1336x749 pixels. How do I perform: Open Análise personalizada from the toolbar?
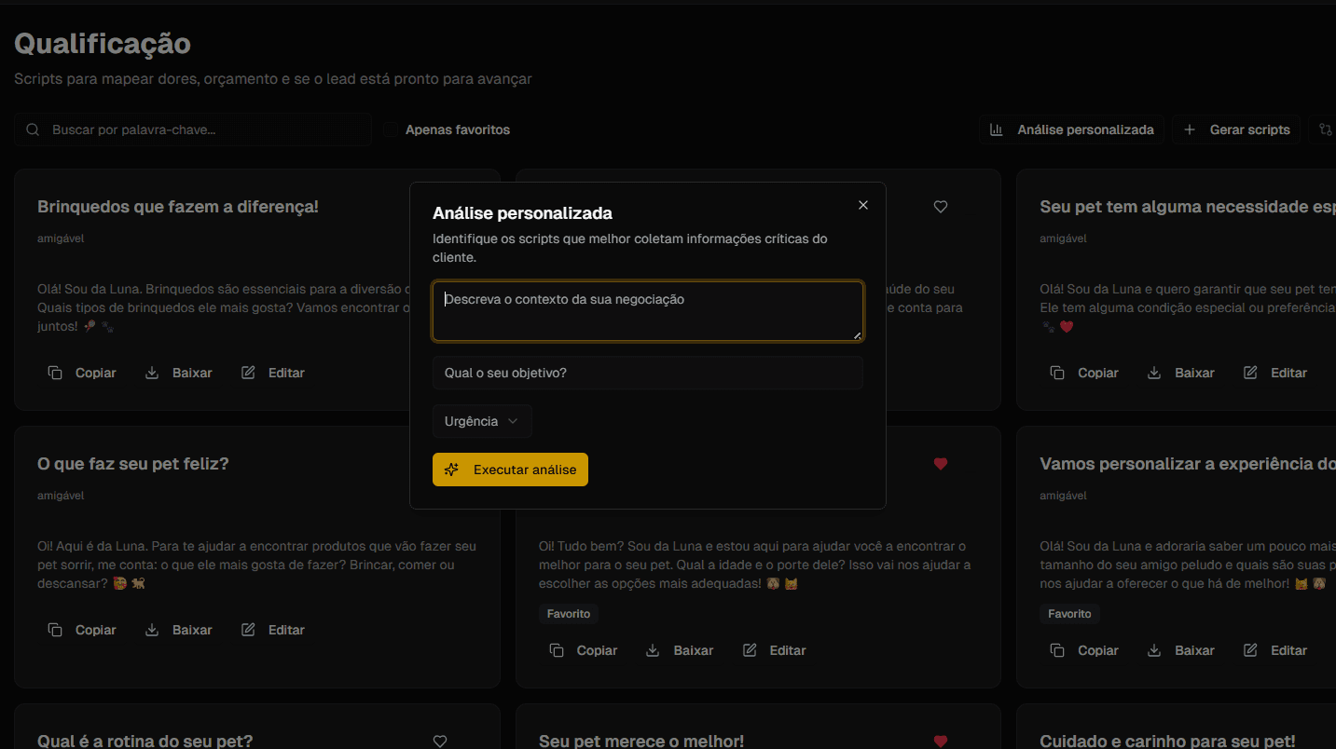[1072, 129]
